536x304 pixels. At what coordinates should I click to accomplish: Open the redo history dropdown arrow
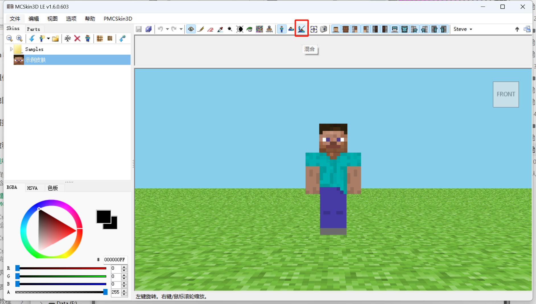(x=181, y=29)
